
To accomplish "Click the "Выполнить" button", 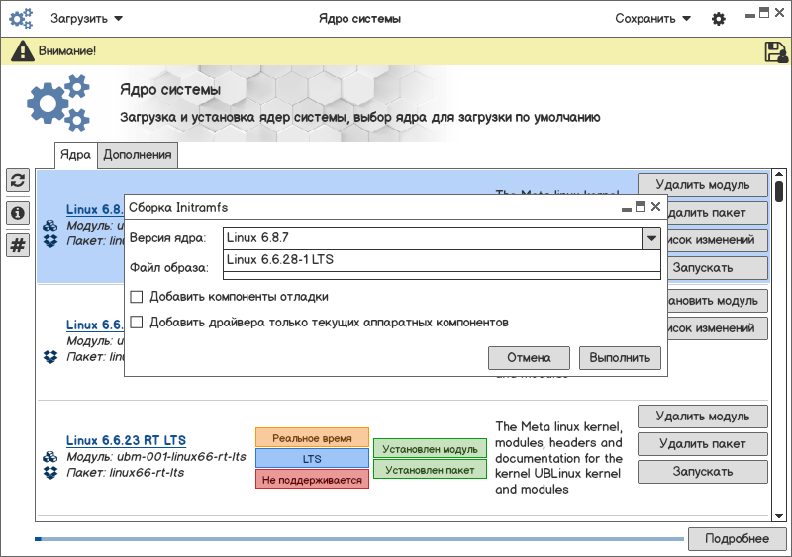I will click(x=620, y=358).
